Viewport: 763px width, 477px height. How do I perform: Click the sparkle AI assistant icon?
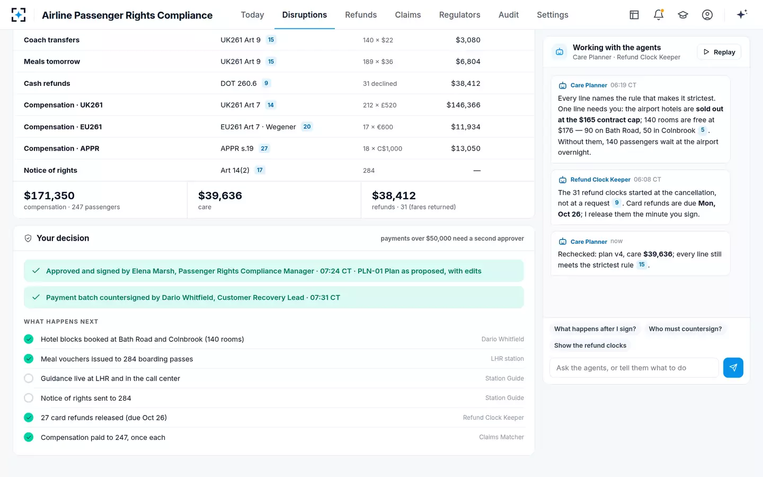pyautogui.click(x=742, y=14)
